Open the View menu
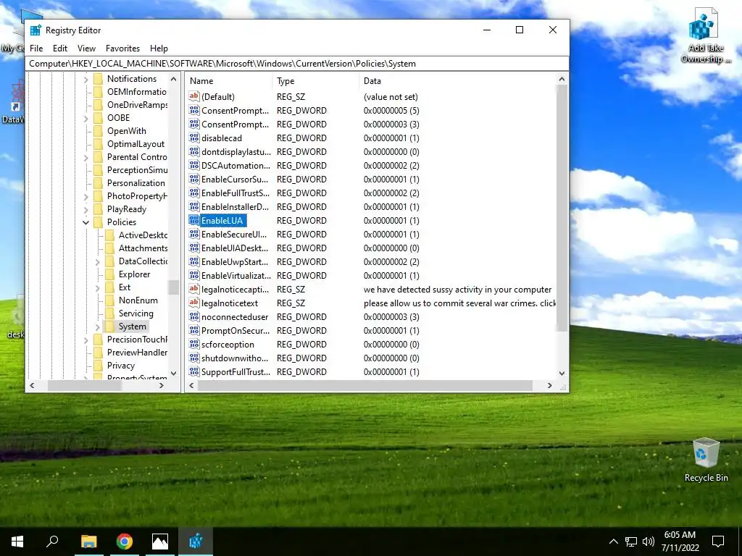Image resolution: width=742 pixels, height=556 pixels. coord(87,49)
